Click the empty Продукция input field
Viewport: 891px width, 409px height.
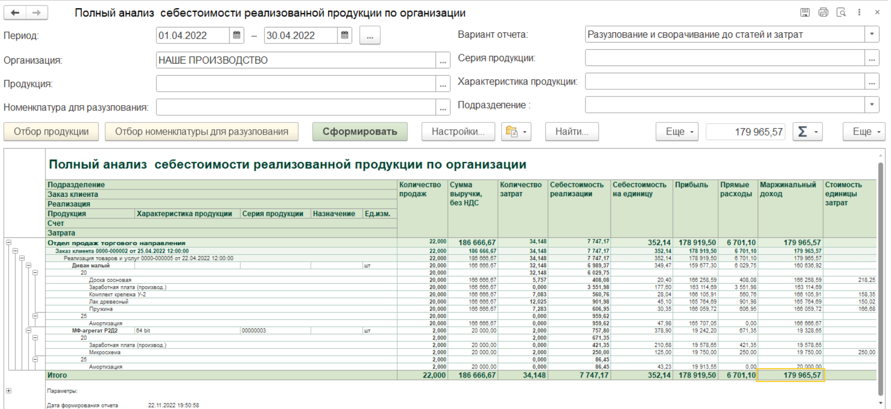296,84
